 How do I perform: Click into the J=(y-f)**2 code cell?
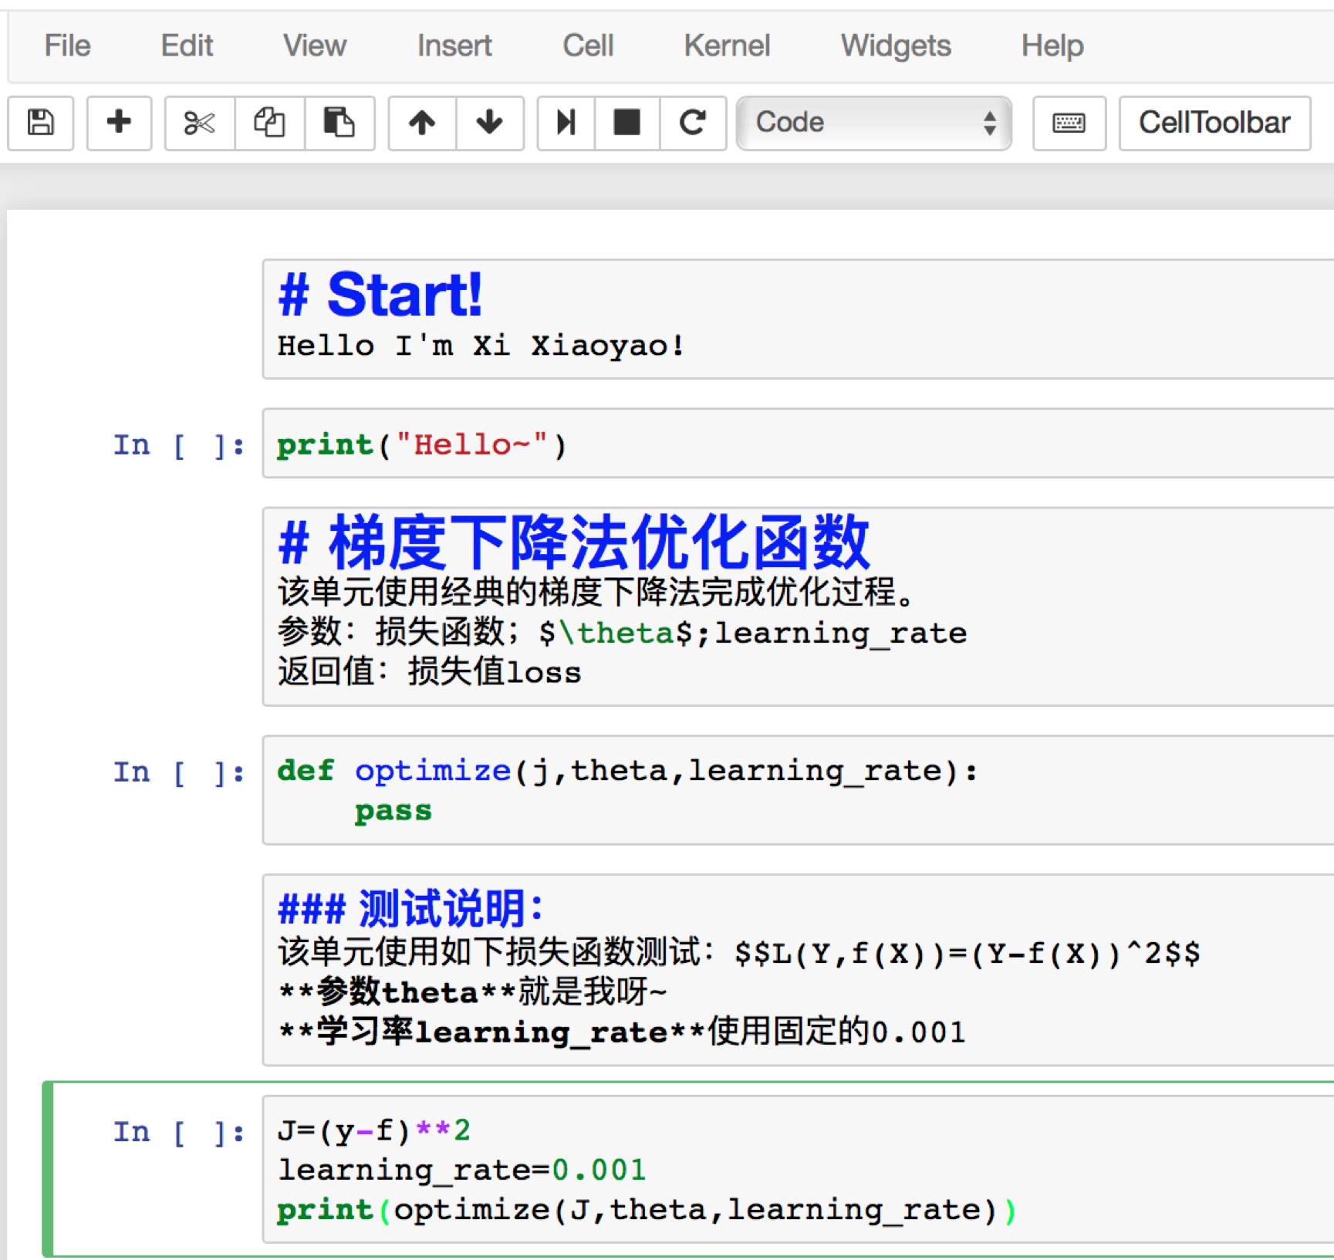click(798, 1170)
